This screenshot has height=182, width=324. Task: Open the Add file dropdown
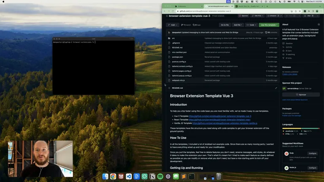click(238, 25)
